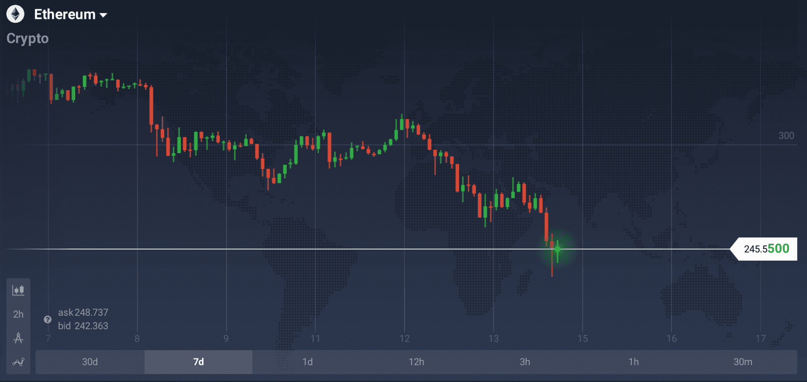Click the Ethereum coin logo icon
Screen dimensions: 807x382
coord(15,14)
